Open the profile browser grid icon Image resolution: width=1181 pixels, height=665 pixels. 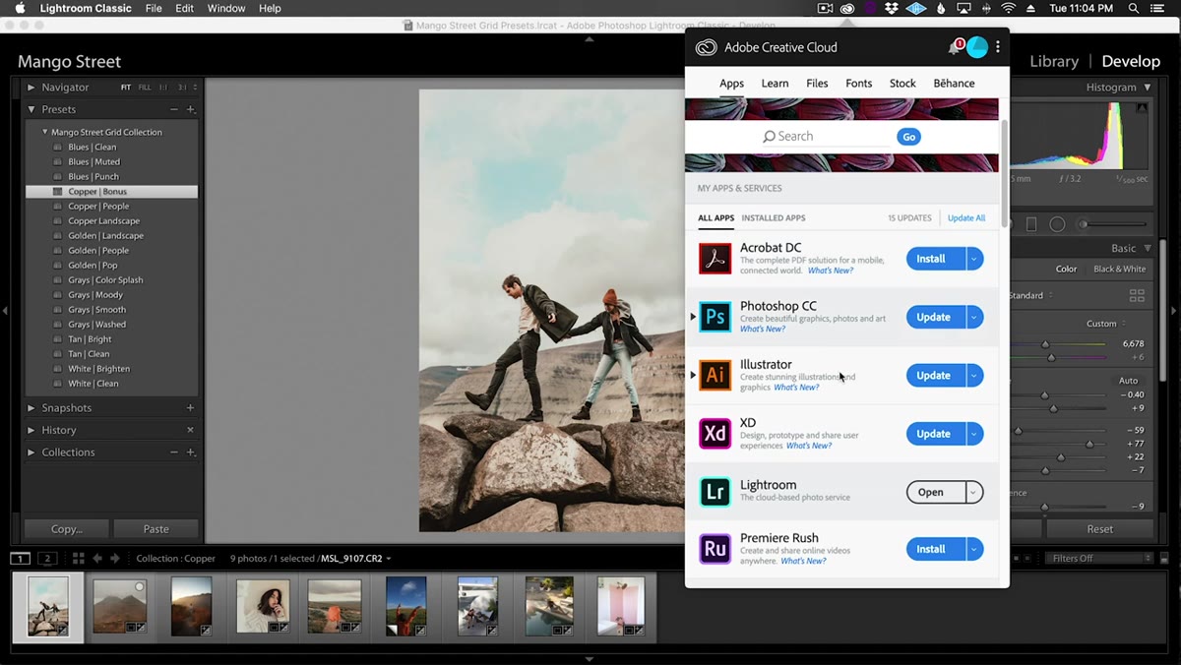[1137, 295]
